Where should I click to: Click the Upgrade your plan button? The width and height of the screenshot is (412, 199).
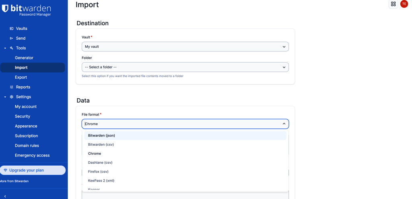(x=33, y=170)
